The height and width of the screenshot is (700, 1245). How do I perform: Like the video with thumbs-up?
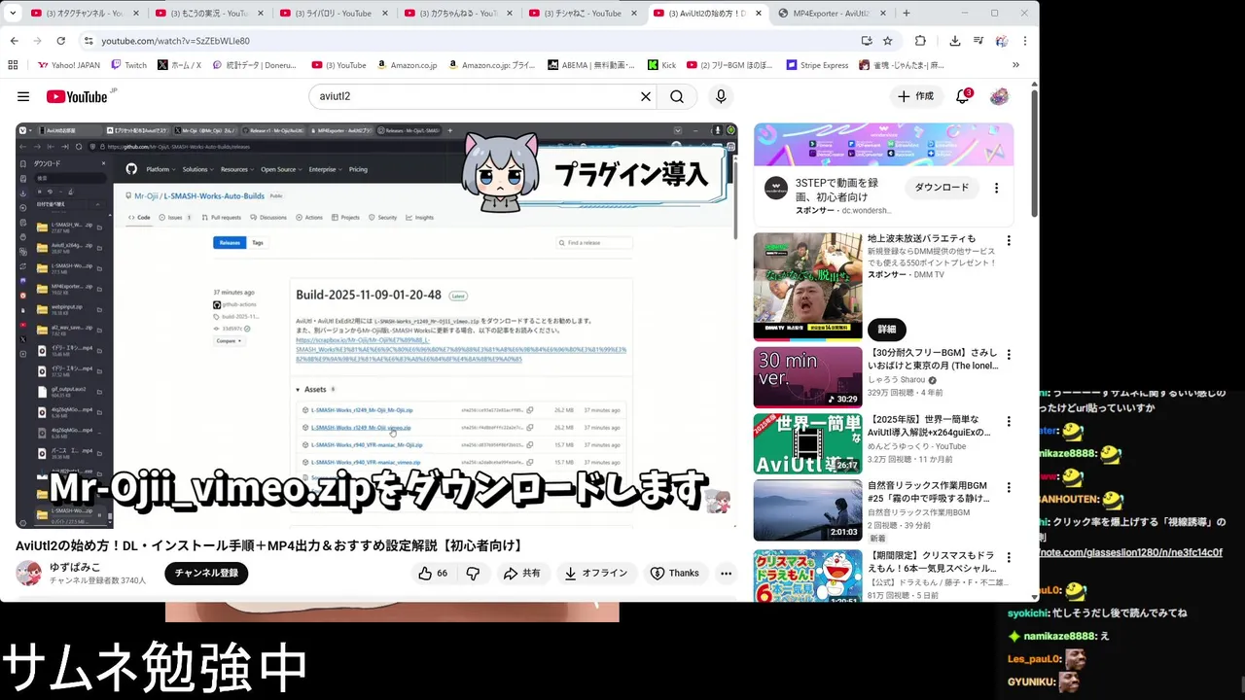click(433, 574)
